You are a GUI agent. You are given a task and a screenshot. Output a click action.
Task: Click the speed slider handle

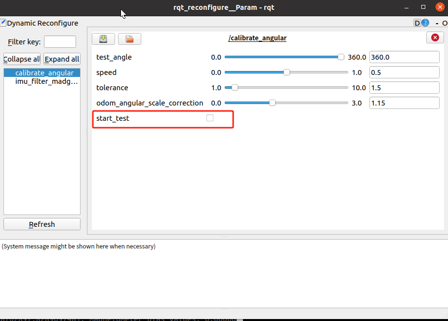(x=286, y=72)
